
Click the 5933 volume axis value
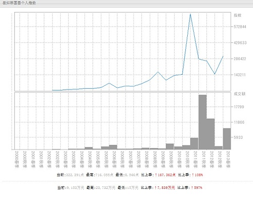[x=238, y=137]
